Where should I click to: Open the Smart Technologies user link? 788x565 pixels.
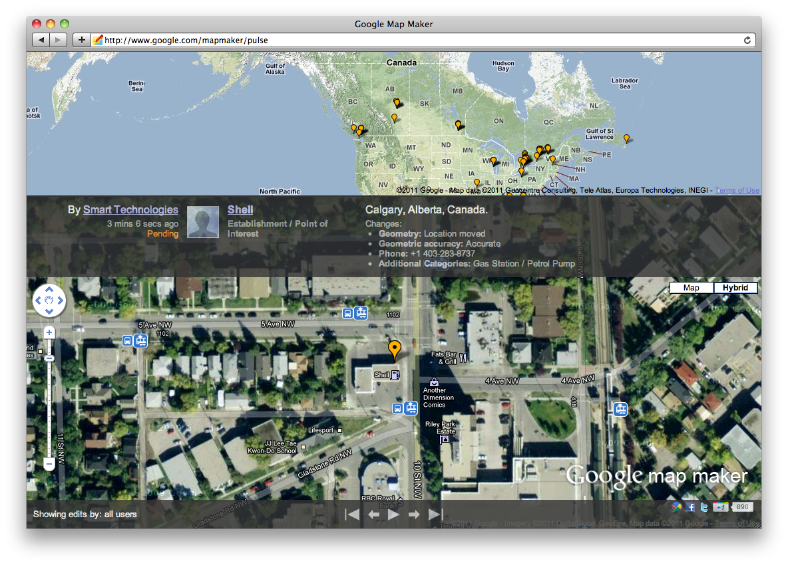tap(130, 210)
